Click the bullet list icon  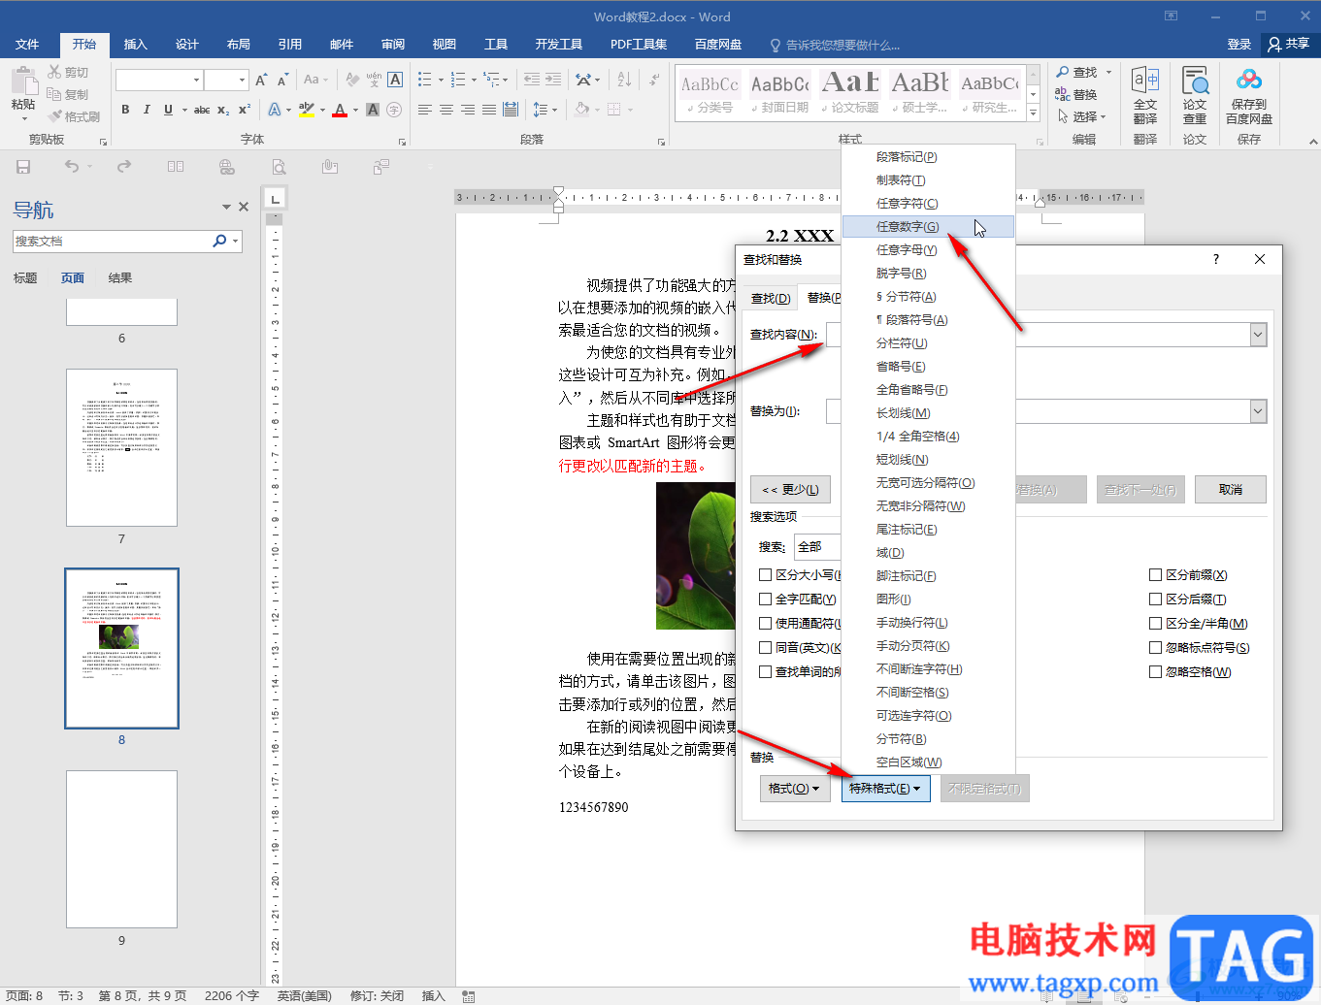[425, 80]
